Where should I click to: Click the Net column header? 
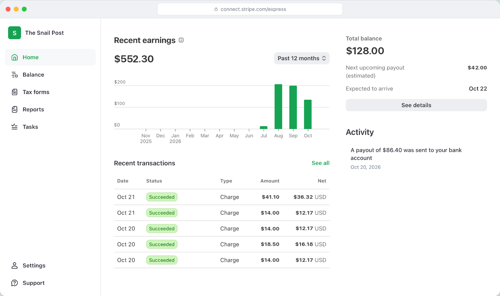322,181
